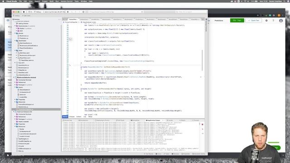Stop the running debug session in the toolbar
This screenshot has height=163, width=290.
point(24,12)
